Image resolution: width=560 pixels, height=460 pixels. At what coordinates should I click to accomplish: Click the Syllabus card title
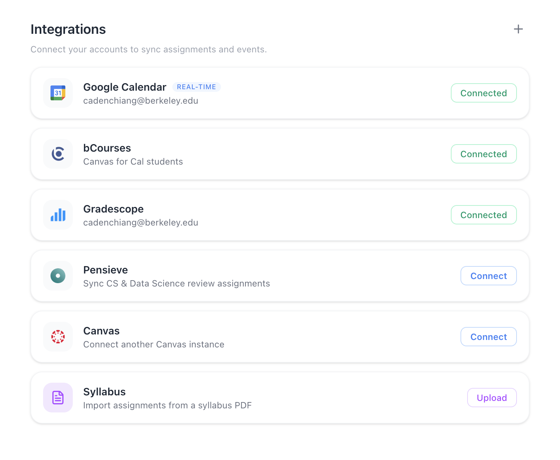pyautogui.click(x=104, y=392)
